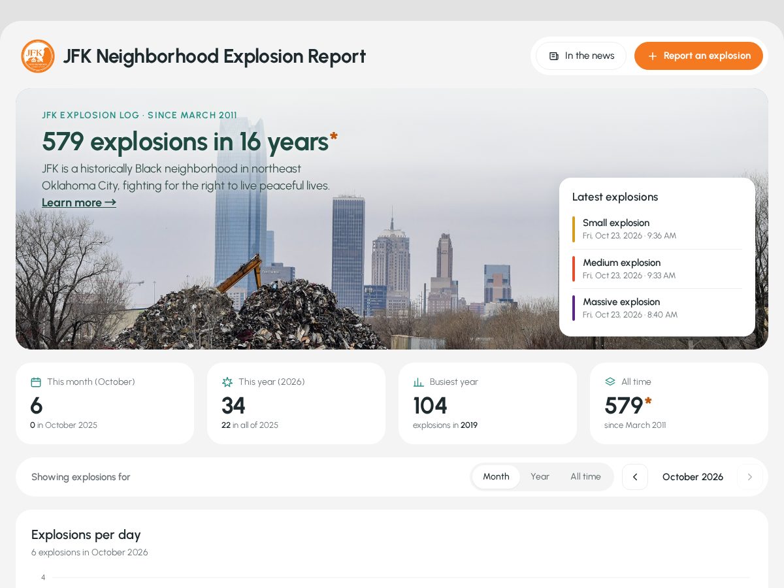The width and height of the screenshot is (784, 588).
Task: Click the Showing explosions for label
Action: tap(81, 477)
